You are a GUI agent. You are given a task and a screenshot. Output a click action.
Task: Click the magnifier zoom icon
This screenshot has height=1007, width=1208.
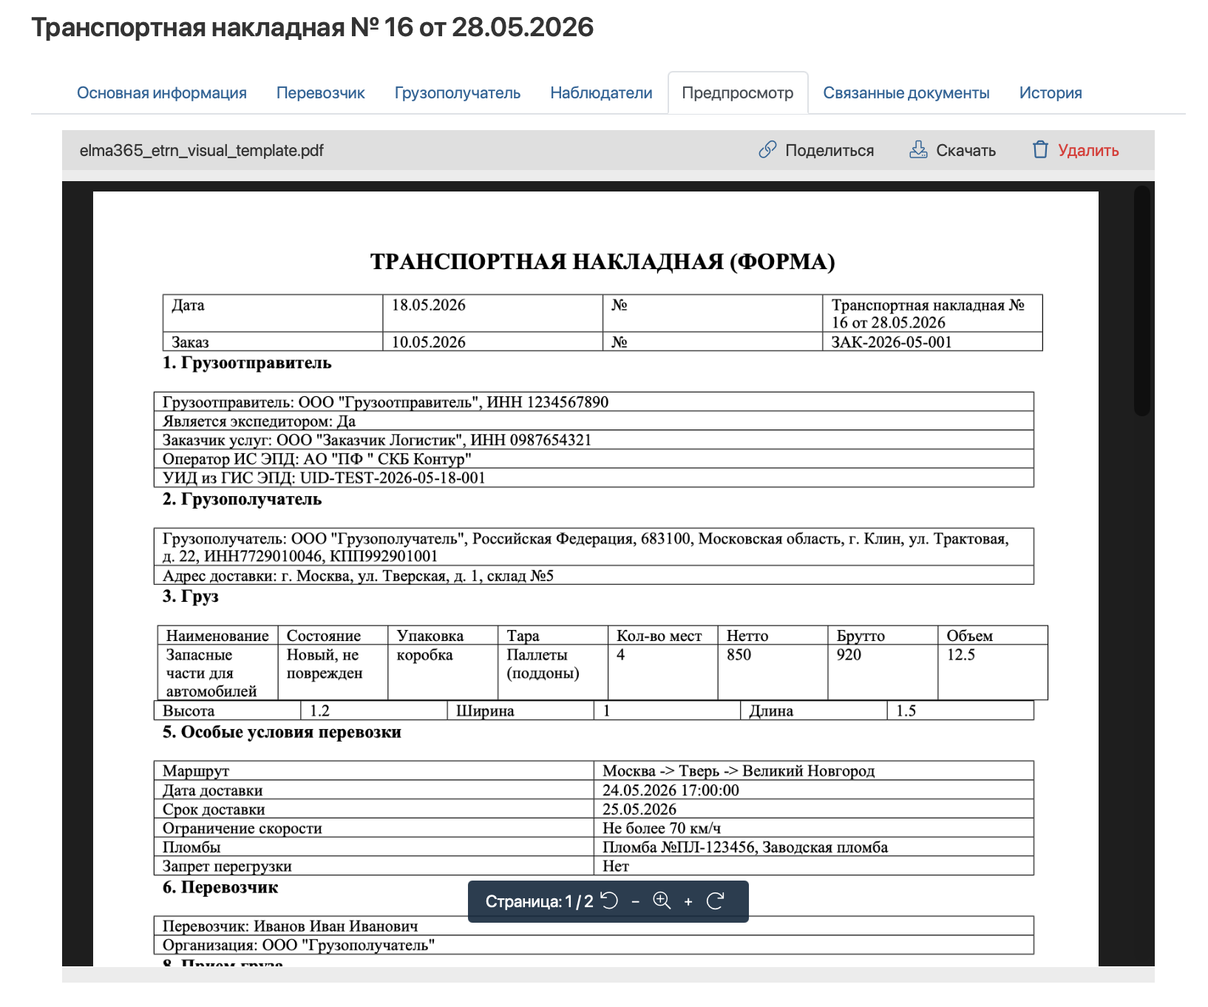tap(662, 901)
